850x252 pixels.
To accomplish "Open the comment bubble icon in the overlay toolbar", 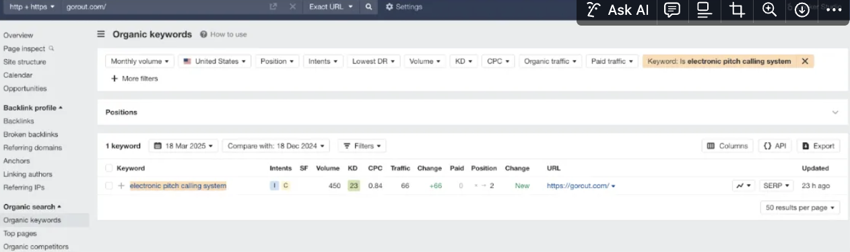I will click(672, 10).
